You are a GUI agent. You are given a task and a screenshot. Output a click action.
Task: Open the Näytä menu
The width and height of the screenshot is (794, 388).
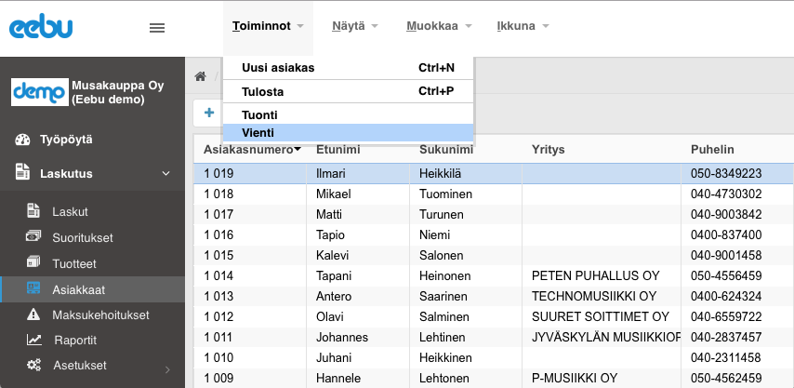point(355,26)
